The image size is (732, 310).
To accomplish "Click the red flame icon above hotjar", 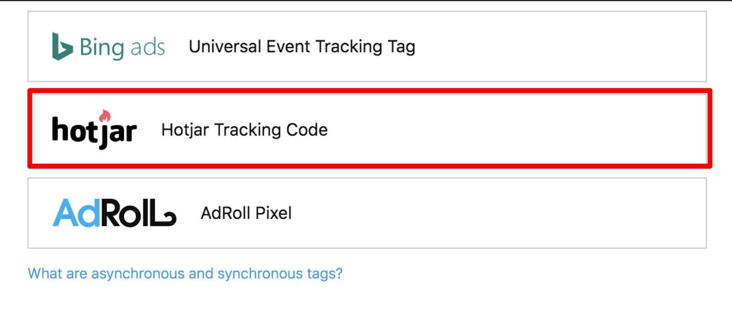I will [x=105, y=116].
